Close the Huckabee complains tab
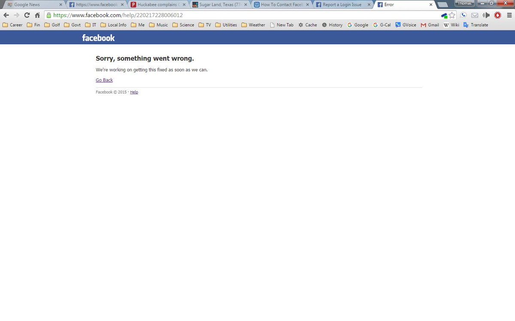Image resolution: width=515 pixels, height=321 pixels. pyautogui.click(x=184, y=5)
